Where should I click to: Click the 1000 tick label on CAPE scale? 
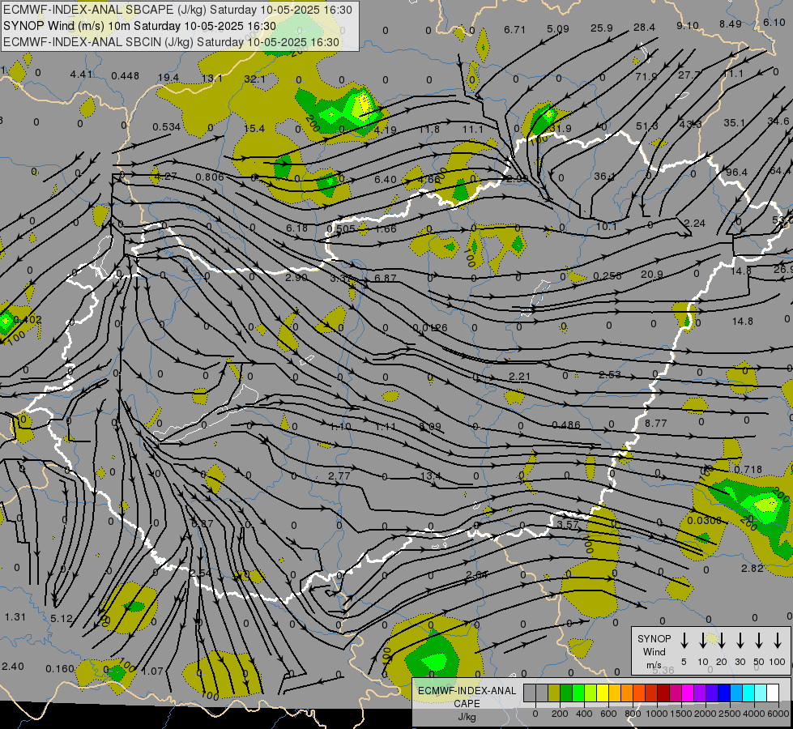656,714
